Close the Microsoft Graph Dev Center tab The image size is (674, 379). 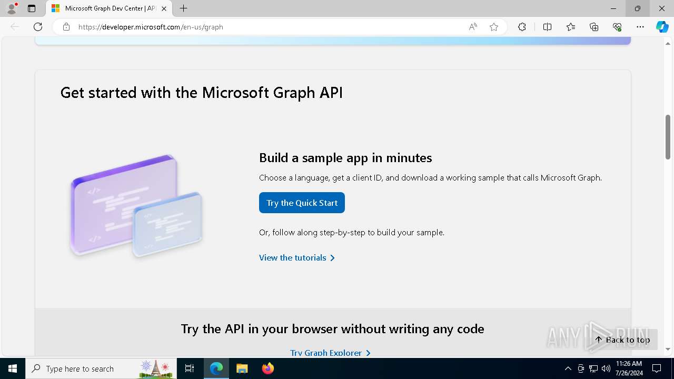coord(164,8)
